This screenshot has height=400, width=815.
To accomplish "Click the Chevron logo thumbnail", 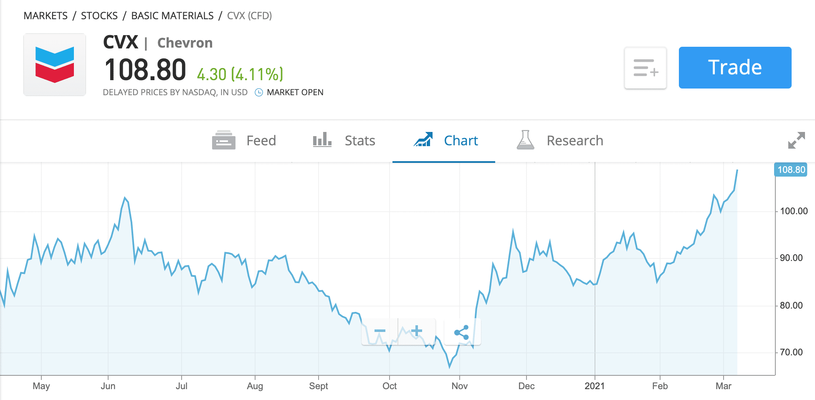I will pyautogui.click(x=55, y=65).
